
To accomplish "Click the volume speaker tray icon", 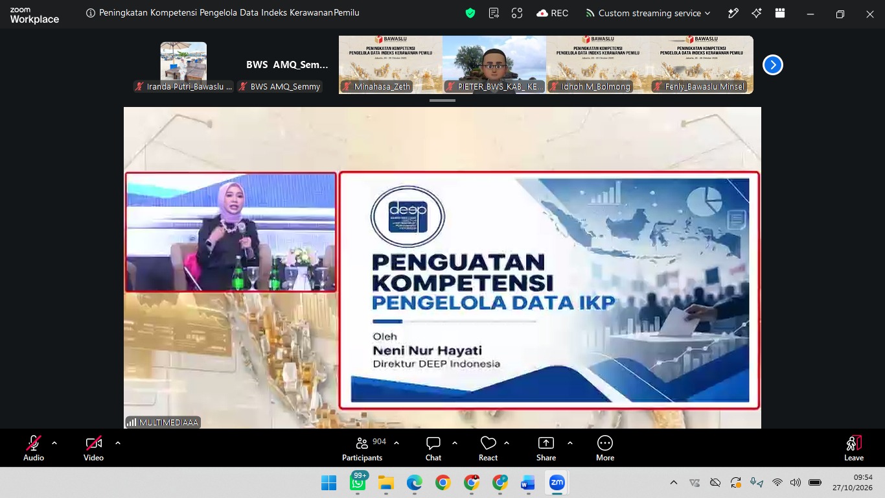I will pyautogui.click(x=796, y=482).
